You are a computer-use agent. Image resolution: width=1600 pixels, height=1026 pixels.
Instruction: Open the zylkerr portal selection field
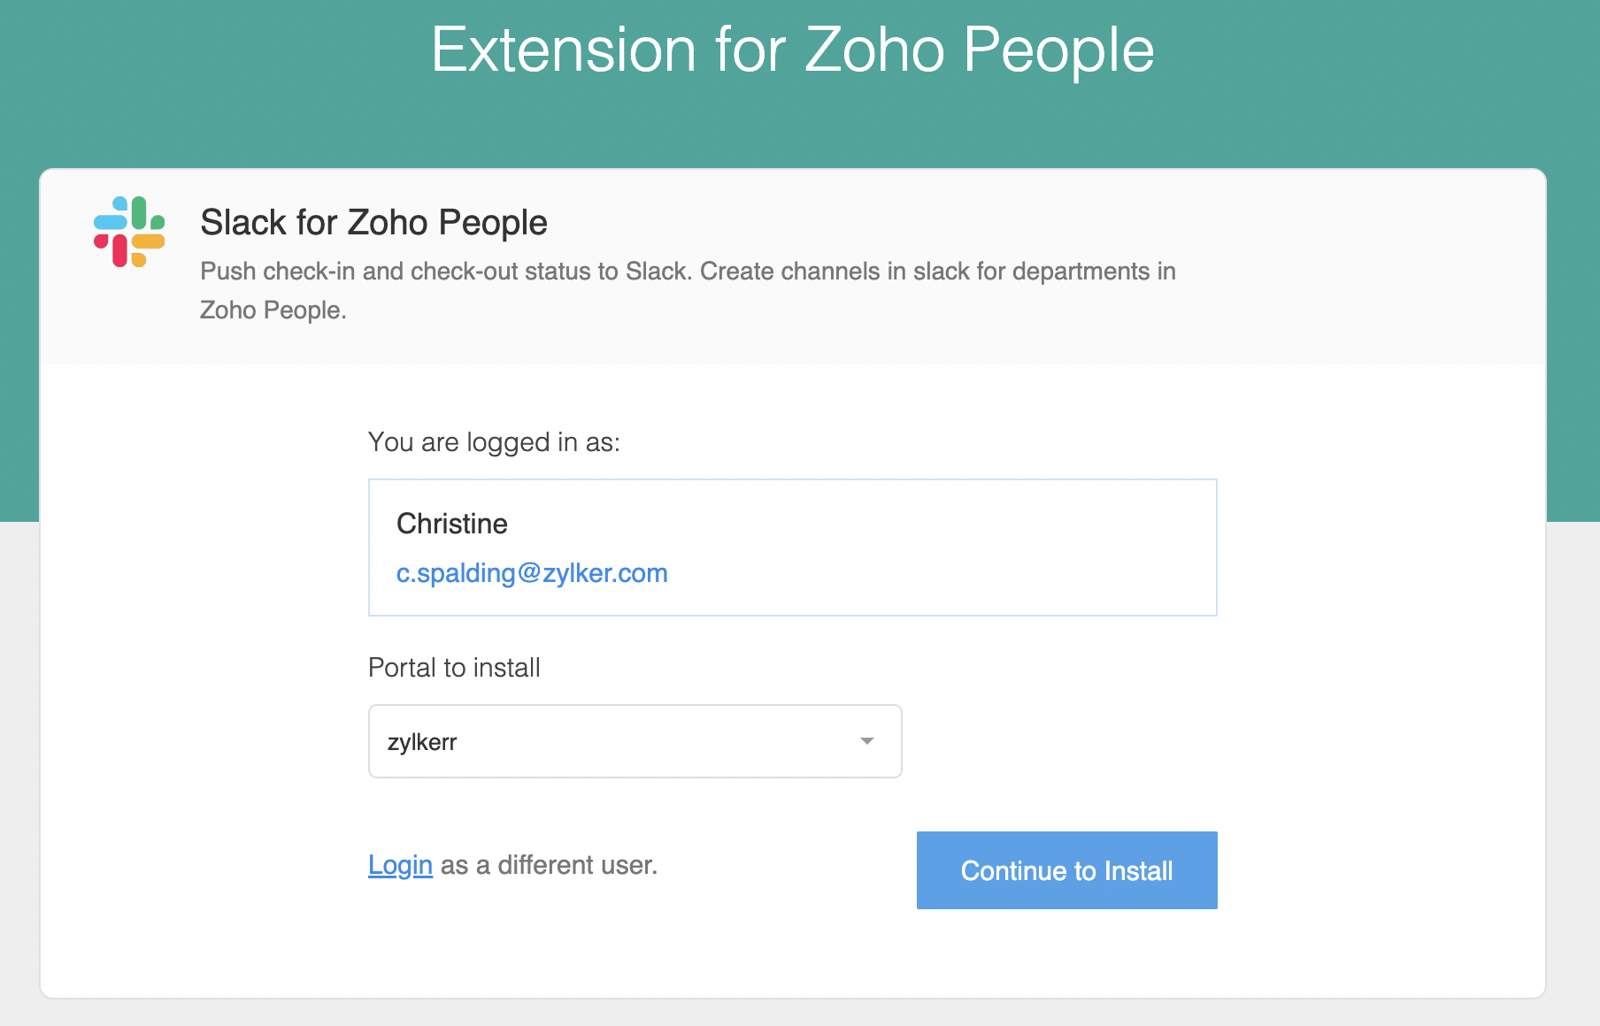pyautogui.click(x=619, y=741)
